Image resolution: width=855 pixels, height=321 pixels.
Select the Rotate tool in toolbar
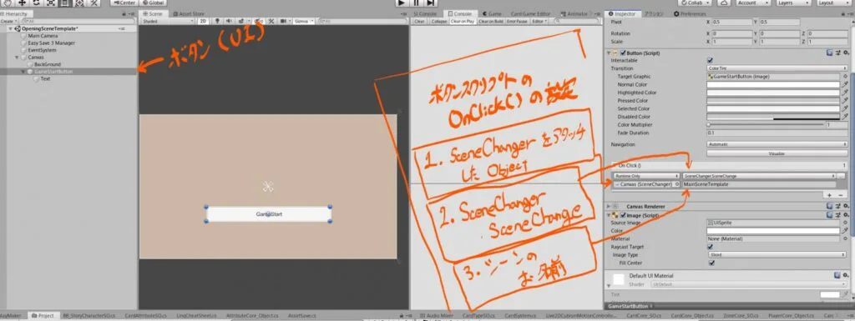click(37, 3)
